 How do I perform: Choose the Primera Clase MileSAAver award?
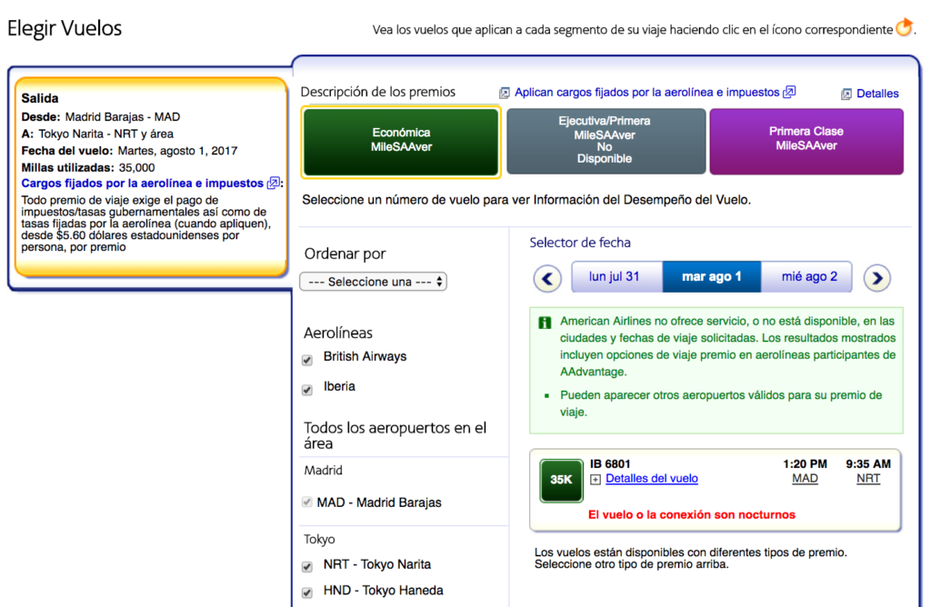pos(806,141)
